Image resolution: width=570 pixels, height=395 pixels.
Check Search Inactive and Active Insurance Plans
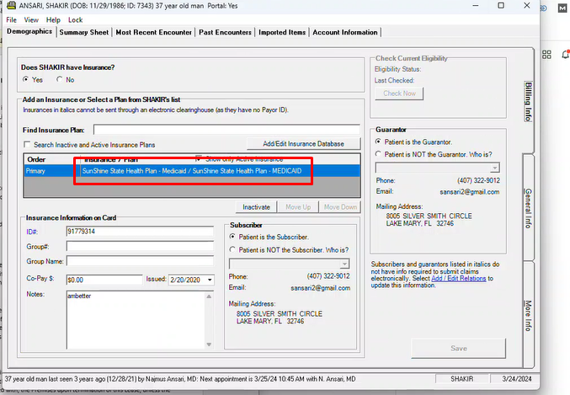point(27,145)
